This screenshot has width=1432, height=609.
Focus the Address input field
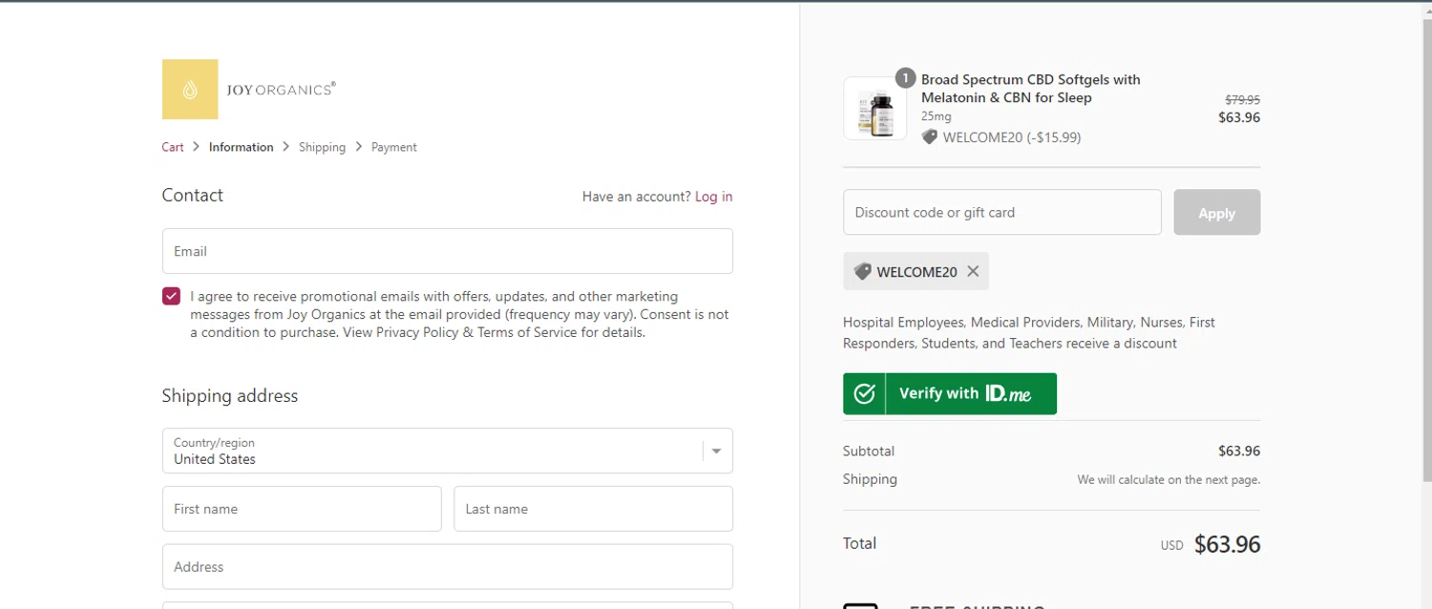point(448,567)
